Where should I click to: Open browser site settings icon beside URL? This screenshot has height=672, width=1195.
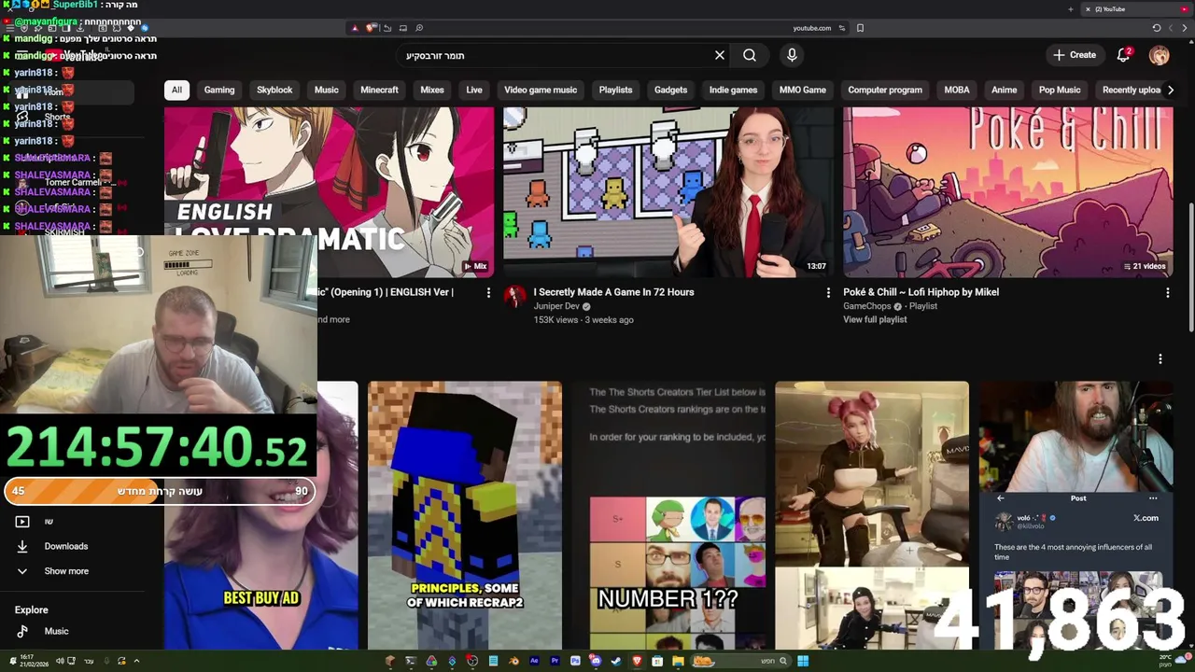pos(842,28)
